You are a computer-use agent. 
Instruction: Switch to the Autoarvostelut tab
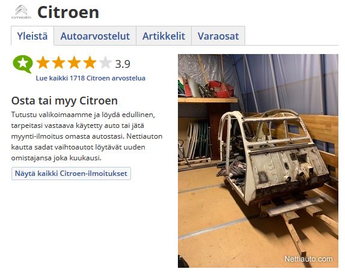click(95, 36)
